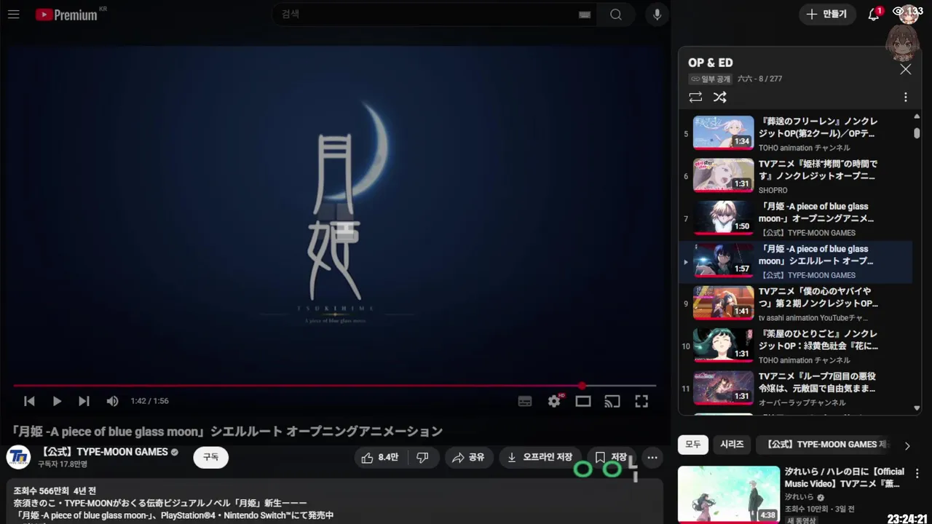Open playlist more options menu

905,97
